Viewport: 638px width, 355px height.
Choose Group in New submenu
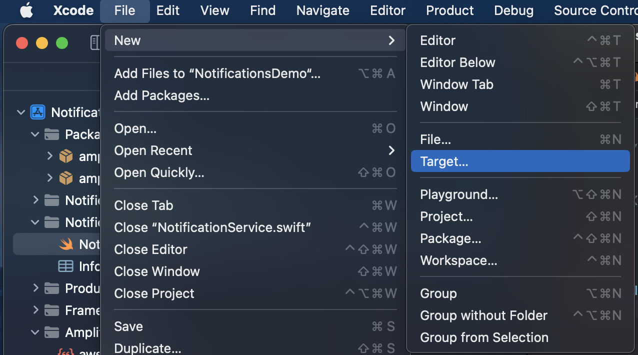click(520, 293)
